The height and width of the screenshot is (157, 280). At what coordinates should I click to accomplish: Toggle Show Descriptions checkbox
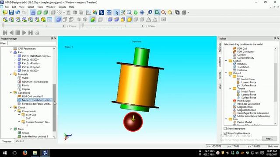click(x=225, y=128)
